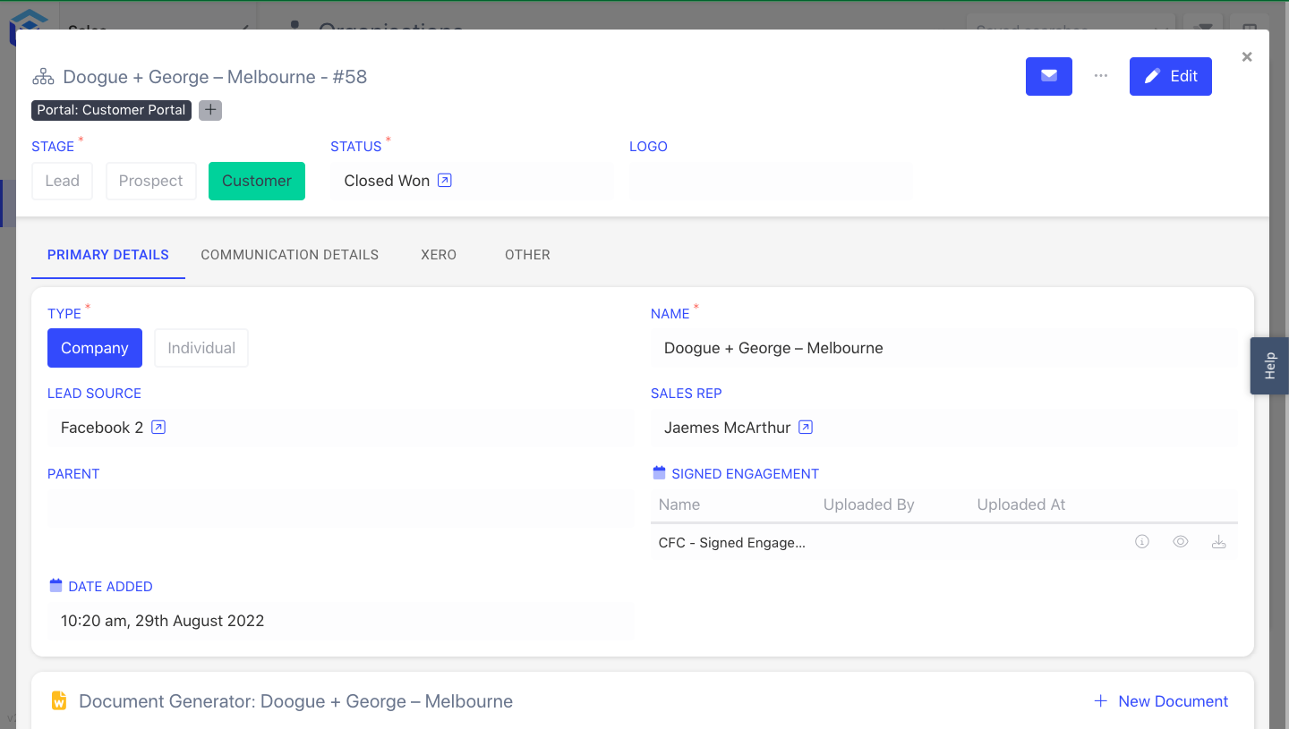Screen dimensions: 1289x729
Task: Click the empty Parent field
Action: click(x=341, y=508)
